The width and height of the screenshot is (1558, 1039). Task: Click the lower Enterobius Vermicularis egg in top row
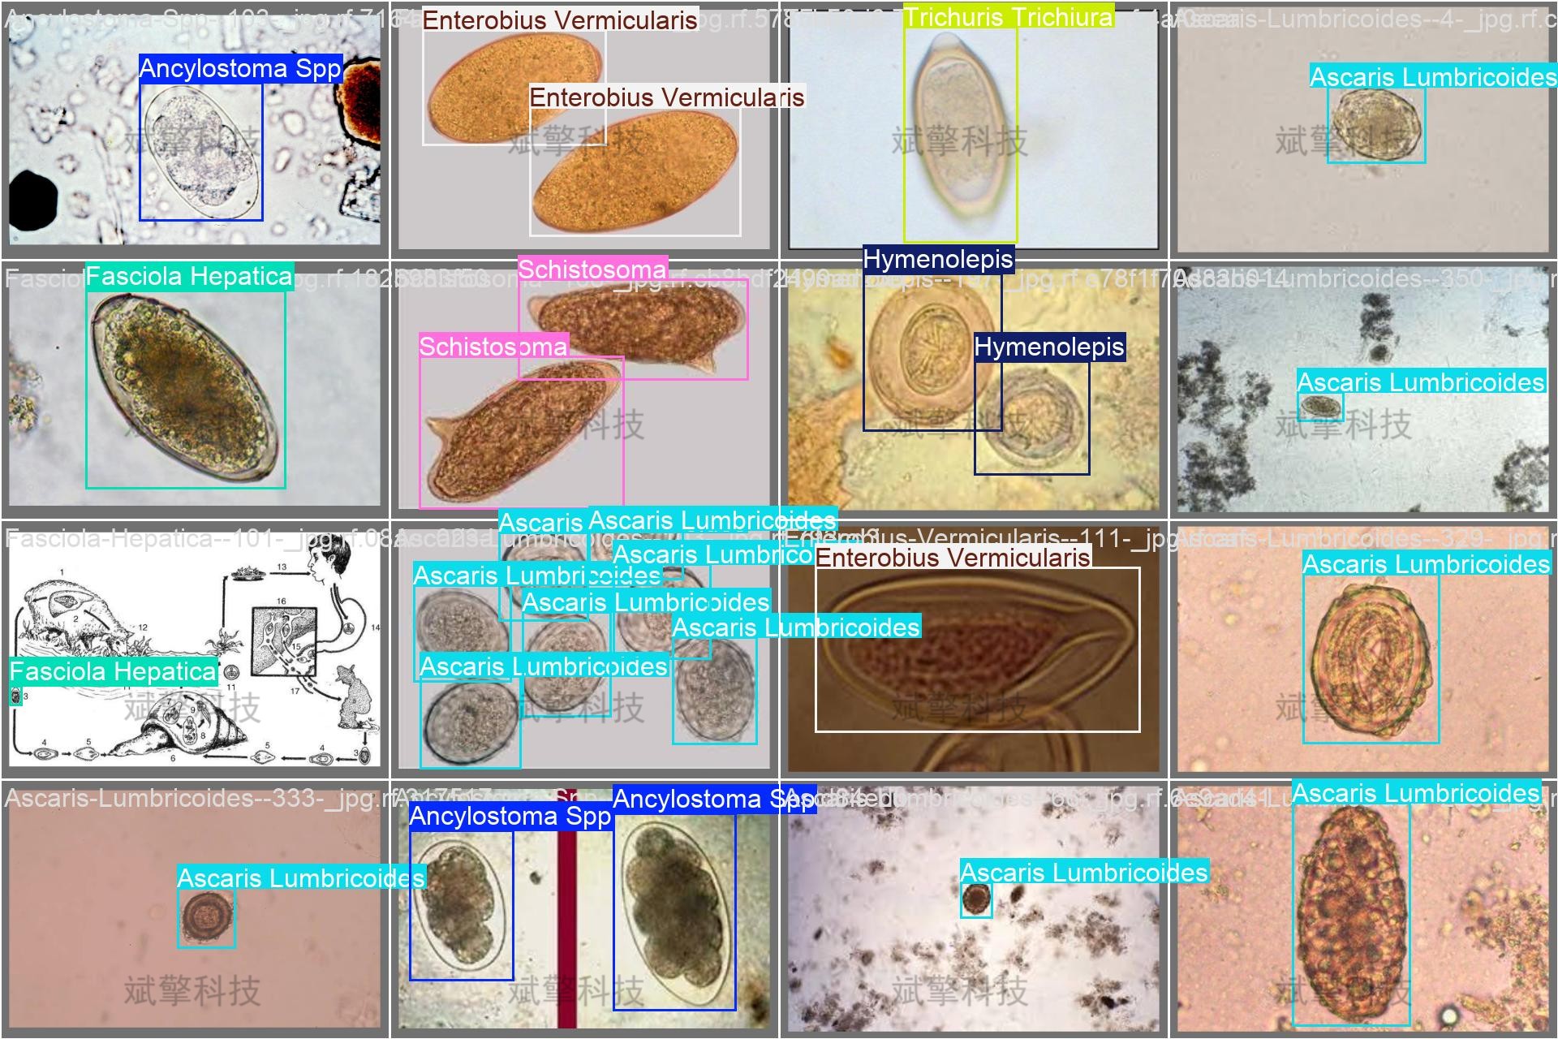tap(635, 172)
